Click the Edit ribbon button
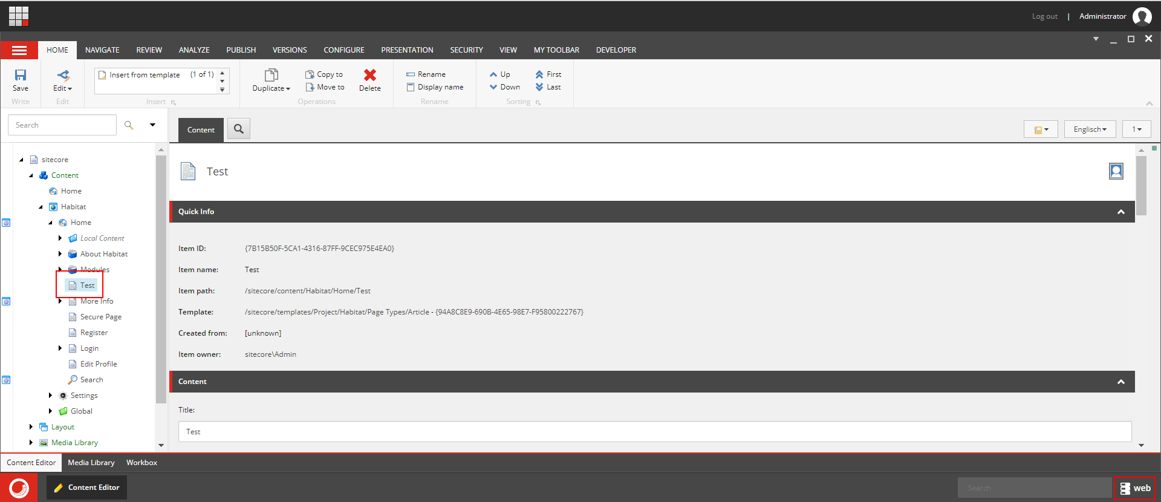 click(x=63, y=80)
